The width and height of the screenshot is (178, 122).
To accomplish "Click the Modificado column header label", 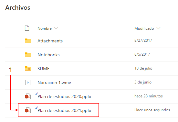I will tap(144, 28).
